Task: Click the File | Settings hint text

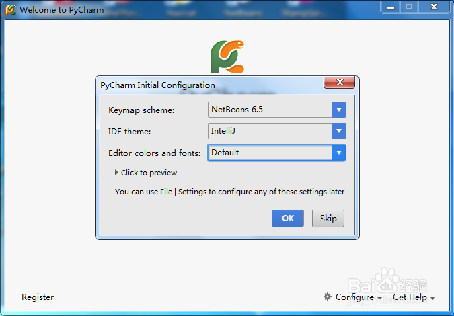Action: (x=231, y=192)
